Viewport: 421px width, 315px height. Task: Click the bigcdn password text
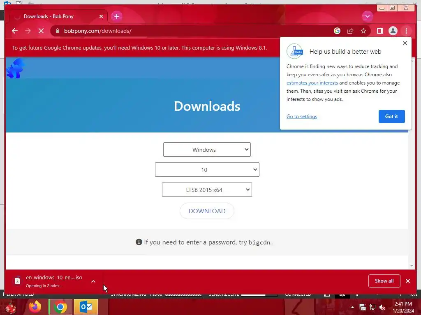click(x=259, y=242)
